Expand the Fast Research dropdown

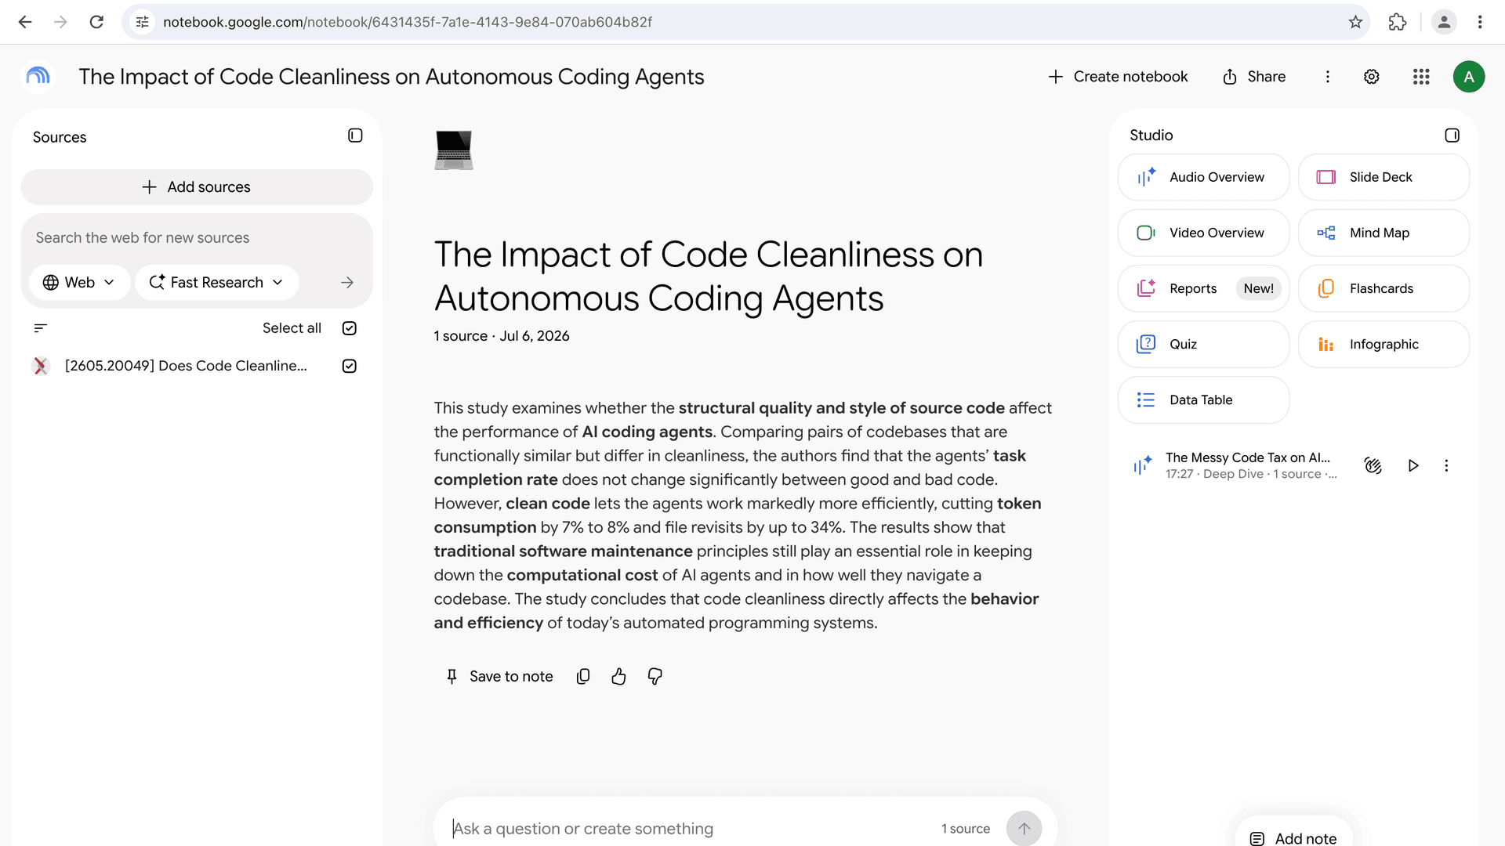pyautogui.click(x=216, y=283)
